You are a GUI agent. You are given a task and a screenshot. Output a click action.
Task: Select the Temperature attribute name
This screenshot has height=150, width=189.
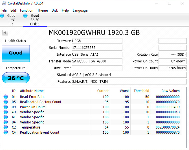(x=30, y=127)
